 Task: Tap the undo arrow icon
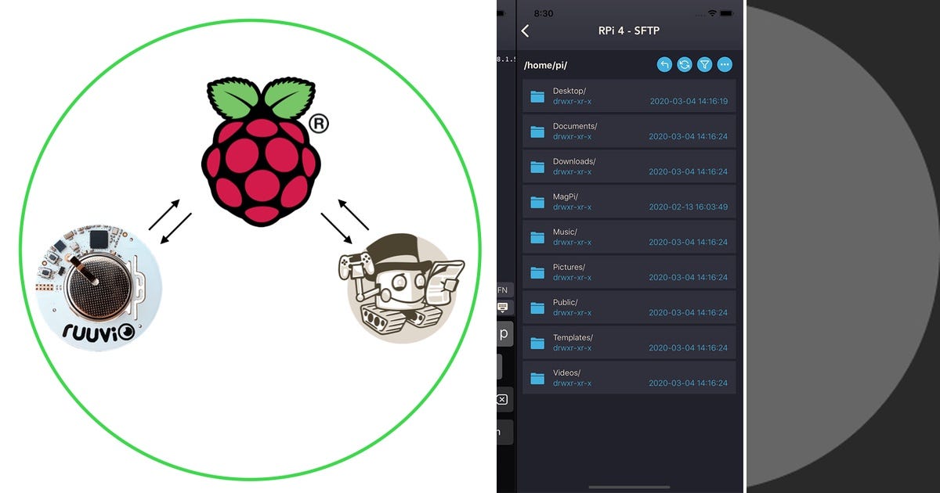pyautogui.click(x=666, y=65)
